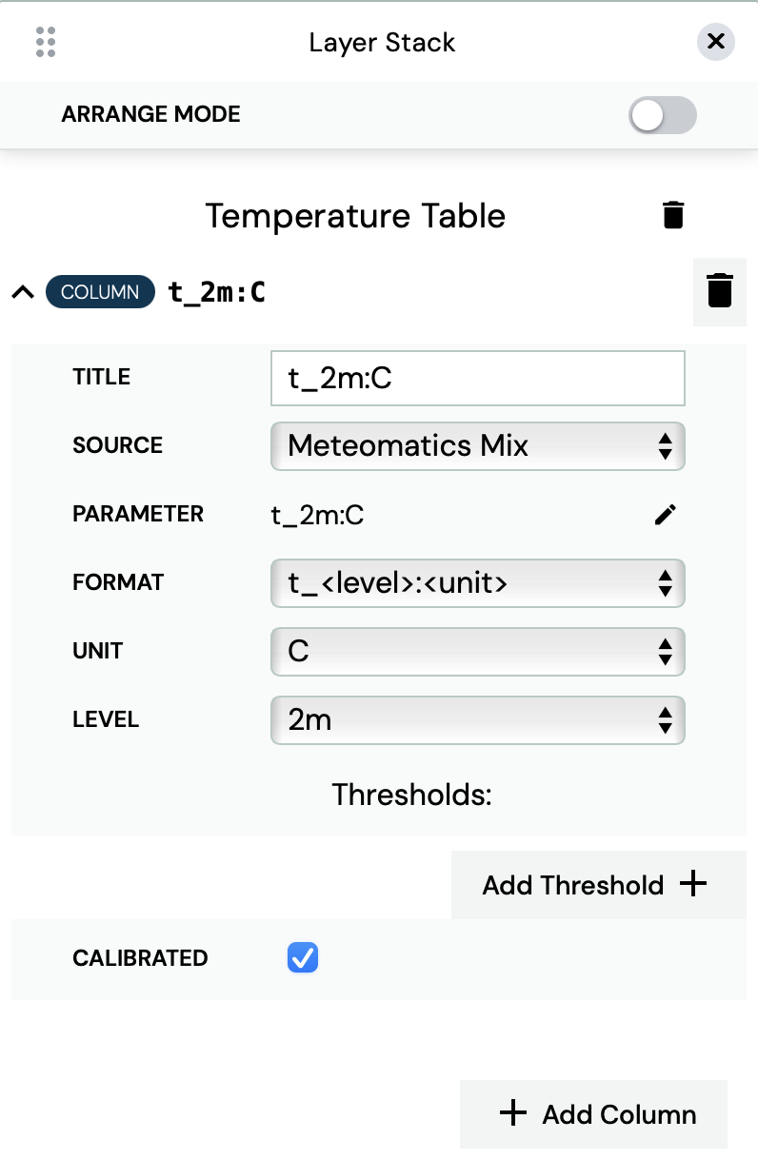
Task: Click the drag handle grip icon
Action: click(45, 42)
